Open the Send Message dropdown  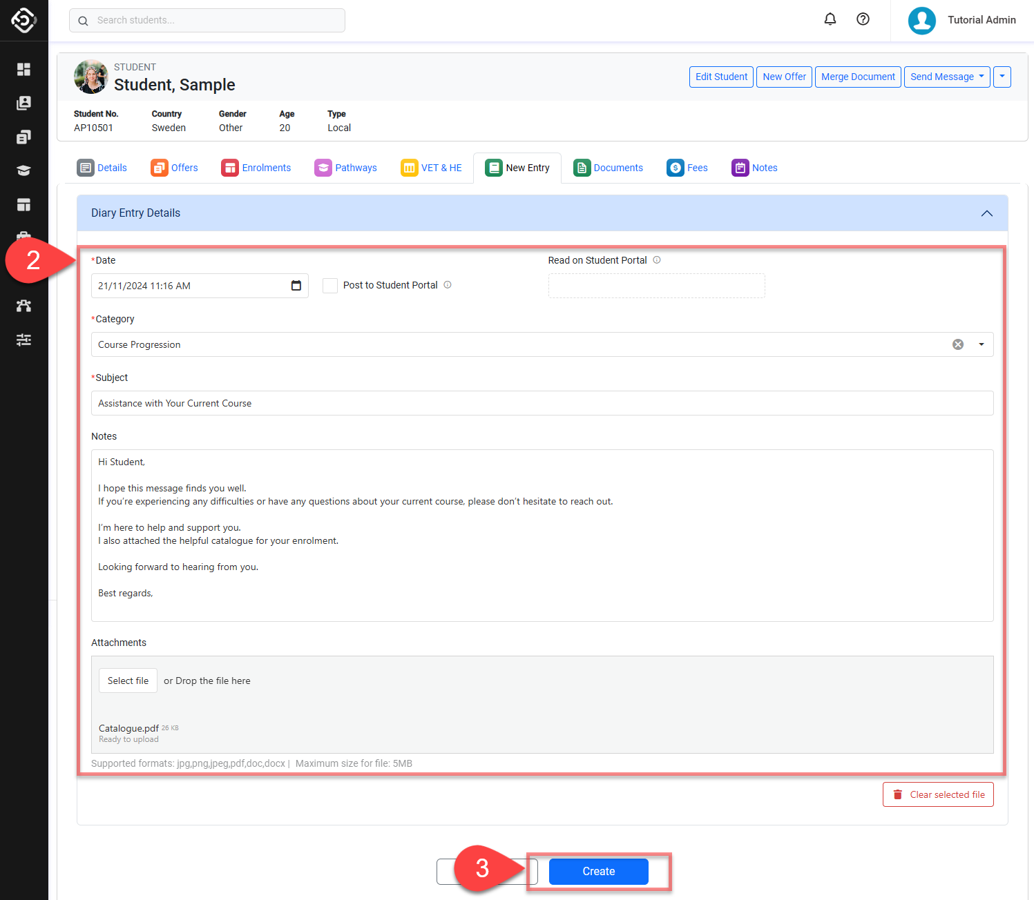(946, 77)
